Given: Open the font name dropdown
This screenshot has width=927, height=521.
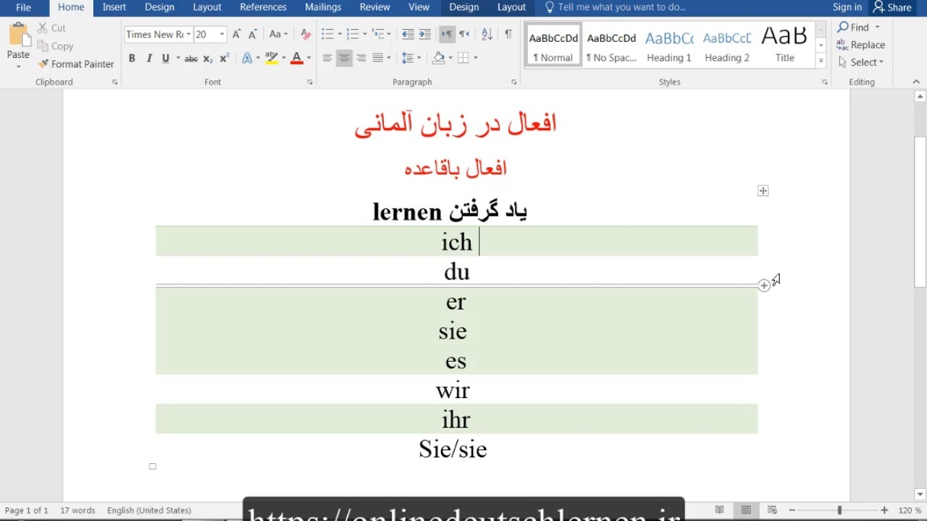Looking at the screenshot, I should tap(188, 35).
